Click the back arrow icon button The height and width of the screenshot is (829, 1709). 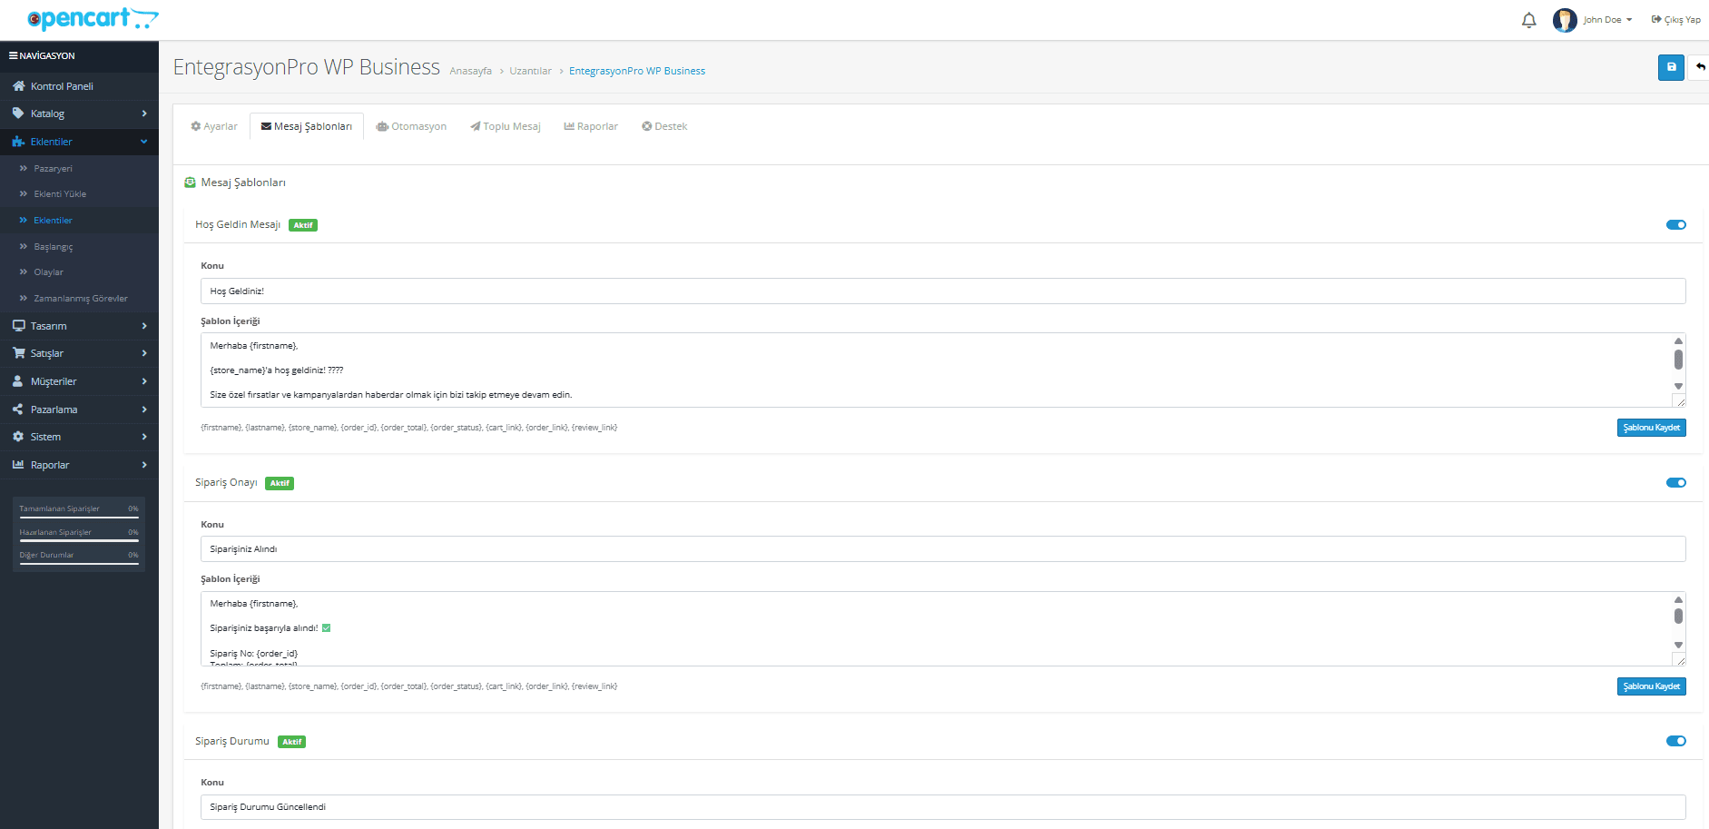pyautogui.click(x=1700, y=67)
